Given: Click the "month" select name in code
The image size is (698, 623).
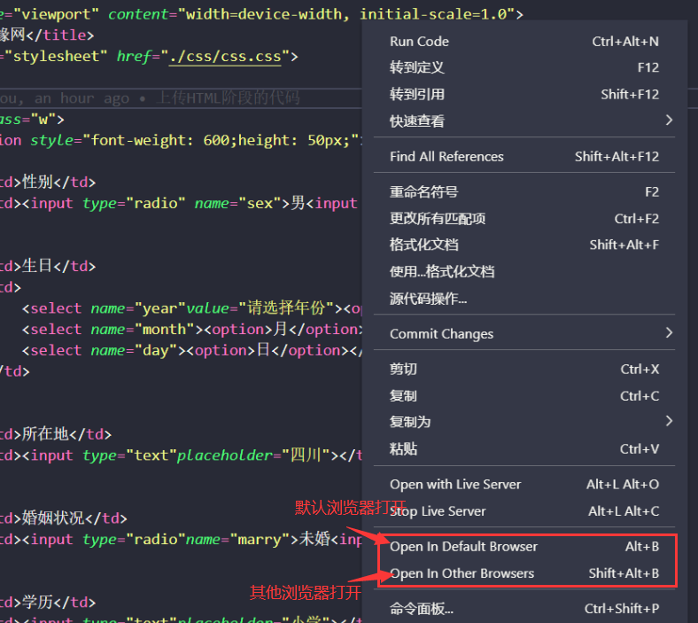Looking at the screenshot, I should pyautogui.click(x=168, y=329).
